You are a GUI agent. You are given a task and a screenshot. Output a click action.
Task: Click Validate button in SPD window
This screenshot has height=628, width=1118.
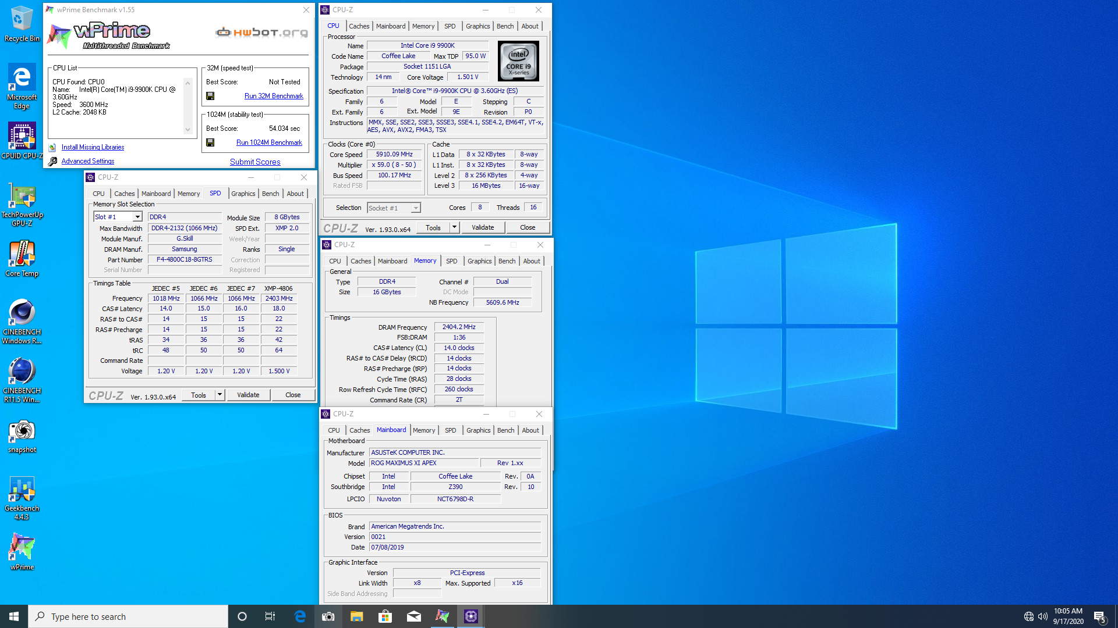pyautogui.click(x=248, y=395)
